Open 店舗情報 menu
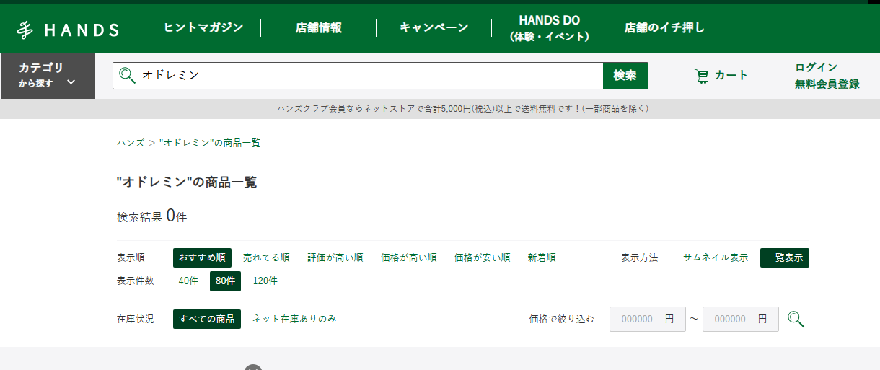880x370 pixels. pos(318,28)
